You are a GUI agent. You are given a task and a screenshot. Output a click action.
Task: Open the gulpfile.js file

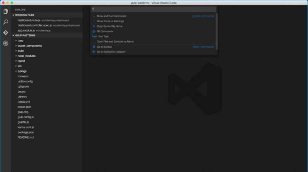pyautogui.click(x=23, y=122)
